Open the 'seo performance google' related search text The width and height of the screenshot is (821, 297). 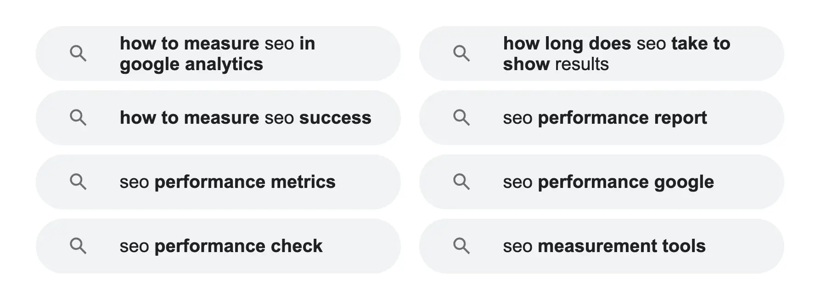click(x=608, y=182)
